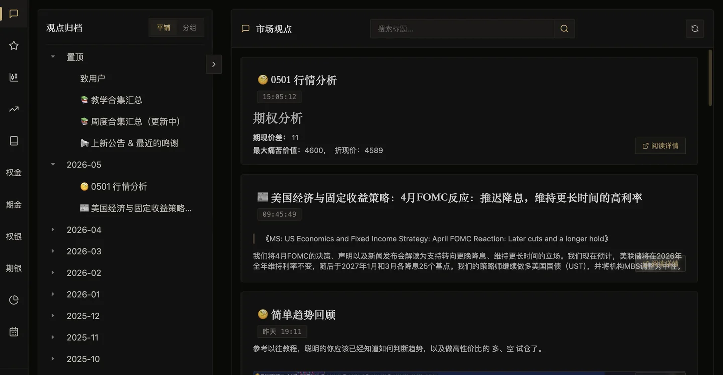Select 0501 行情分析 in the tree
The image size is (723, 375).
113,186
